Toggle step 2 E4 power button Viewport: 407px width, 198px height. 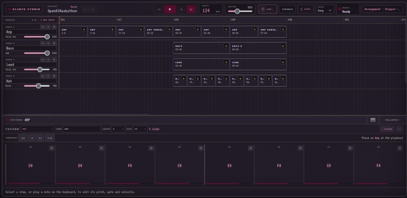coord(101,148)
